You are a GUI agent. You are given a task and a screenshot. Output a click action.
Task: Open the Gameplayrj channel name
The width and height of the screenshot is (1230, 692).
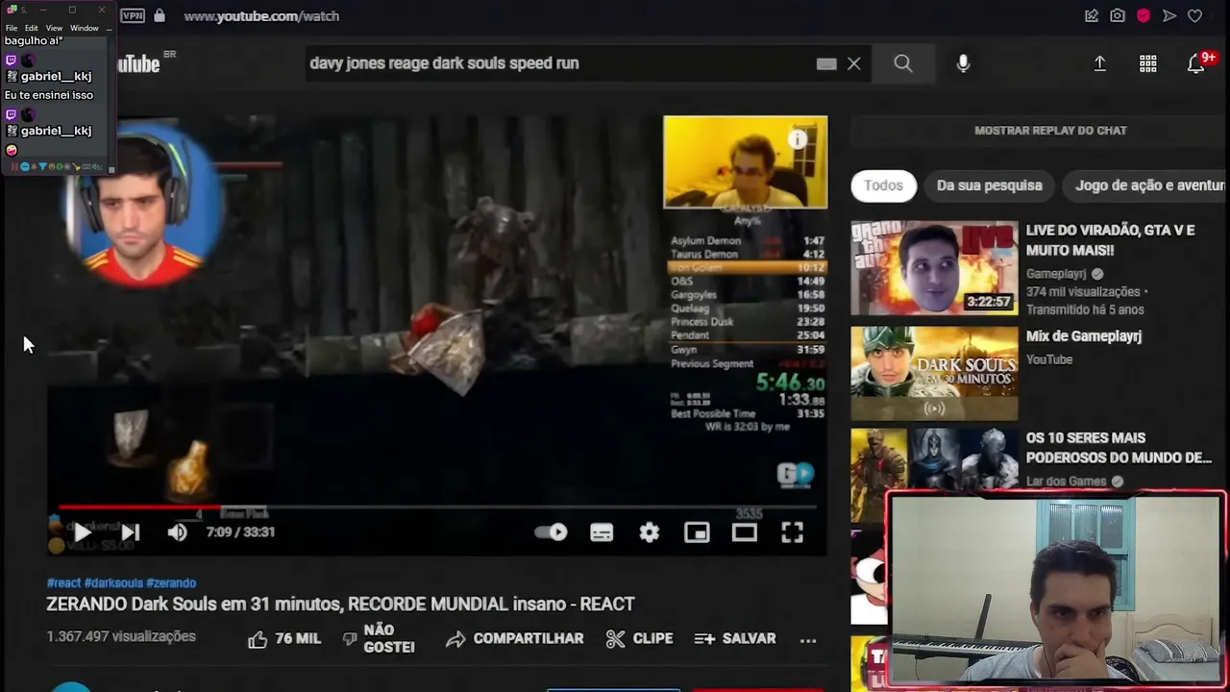point(1056,274)
